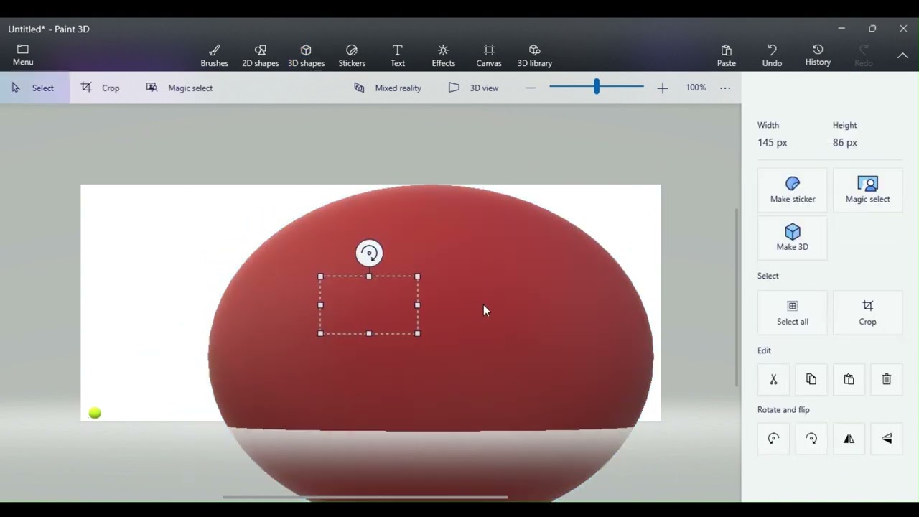Open the History panel

point(818,55)
